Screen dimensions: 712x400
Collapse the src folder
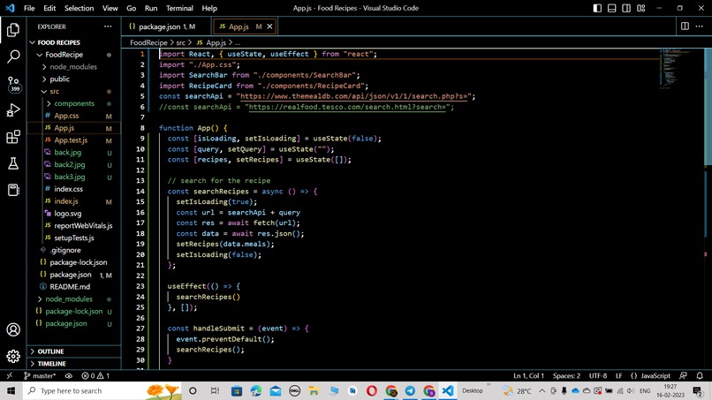(x=54, y=91)
